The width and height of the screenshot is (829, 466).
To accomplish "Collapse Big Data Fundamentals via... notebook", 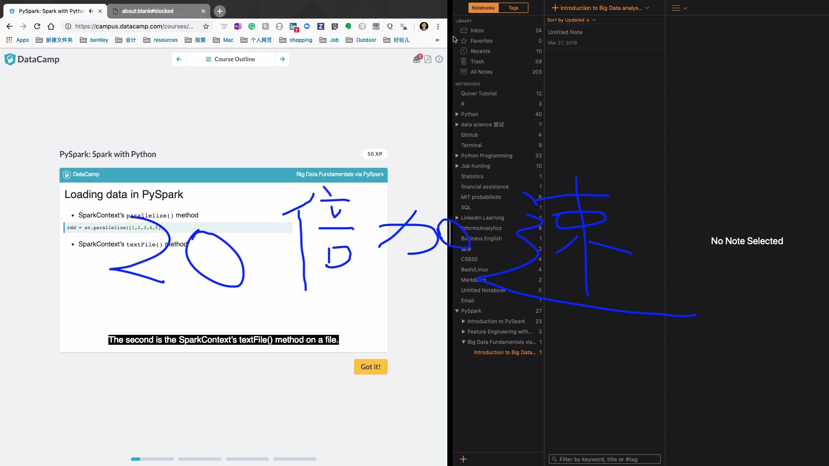I will [463, 342].
